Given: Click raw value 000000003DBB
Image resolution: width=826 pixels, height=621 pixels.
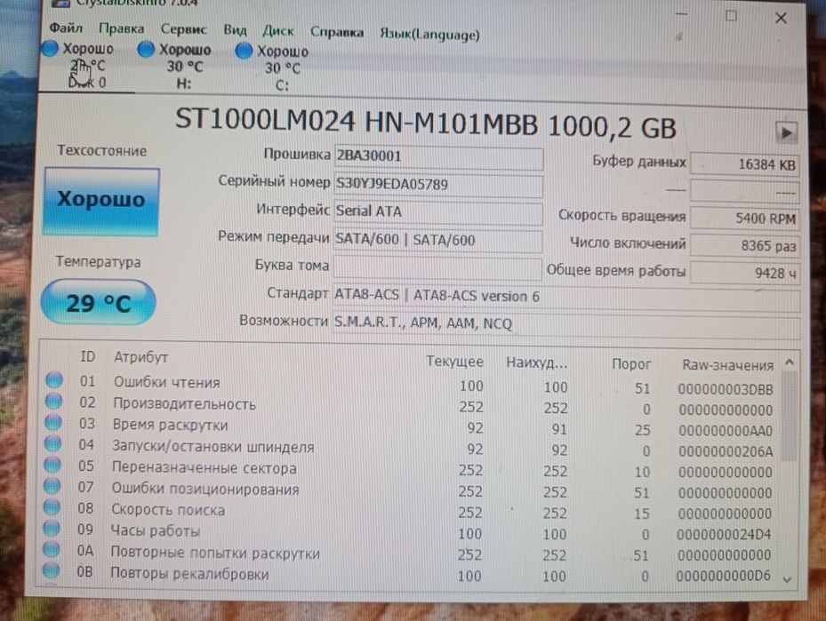Looking at the screenshot, I should (x=726, y=389).
